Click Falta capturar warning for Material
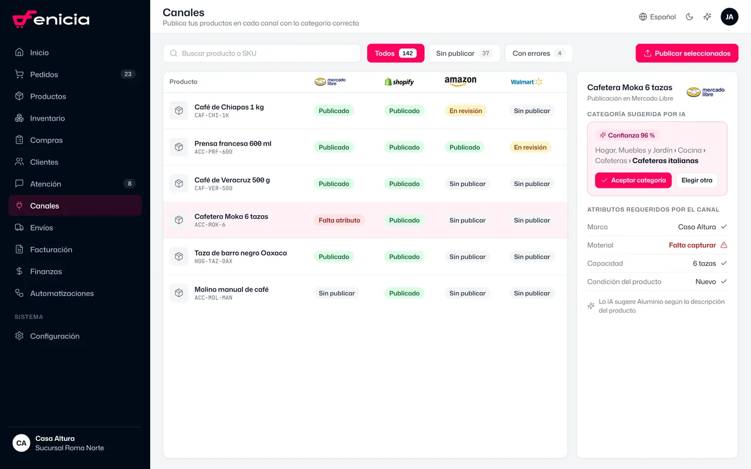Viewport: 751px width, 469px height. (698, 245)
